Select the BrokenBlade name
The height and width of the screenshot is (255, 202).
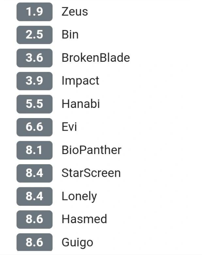[96, 58]
